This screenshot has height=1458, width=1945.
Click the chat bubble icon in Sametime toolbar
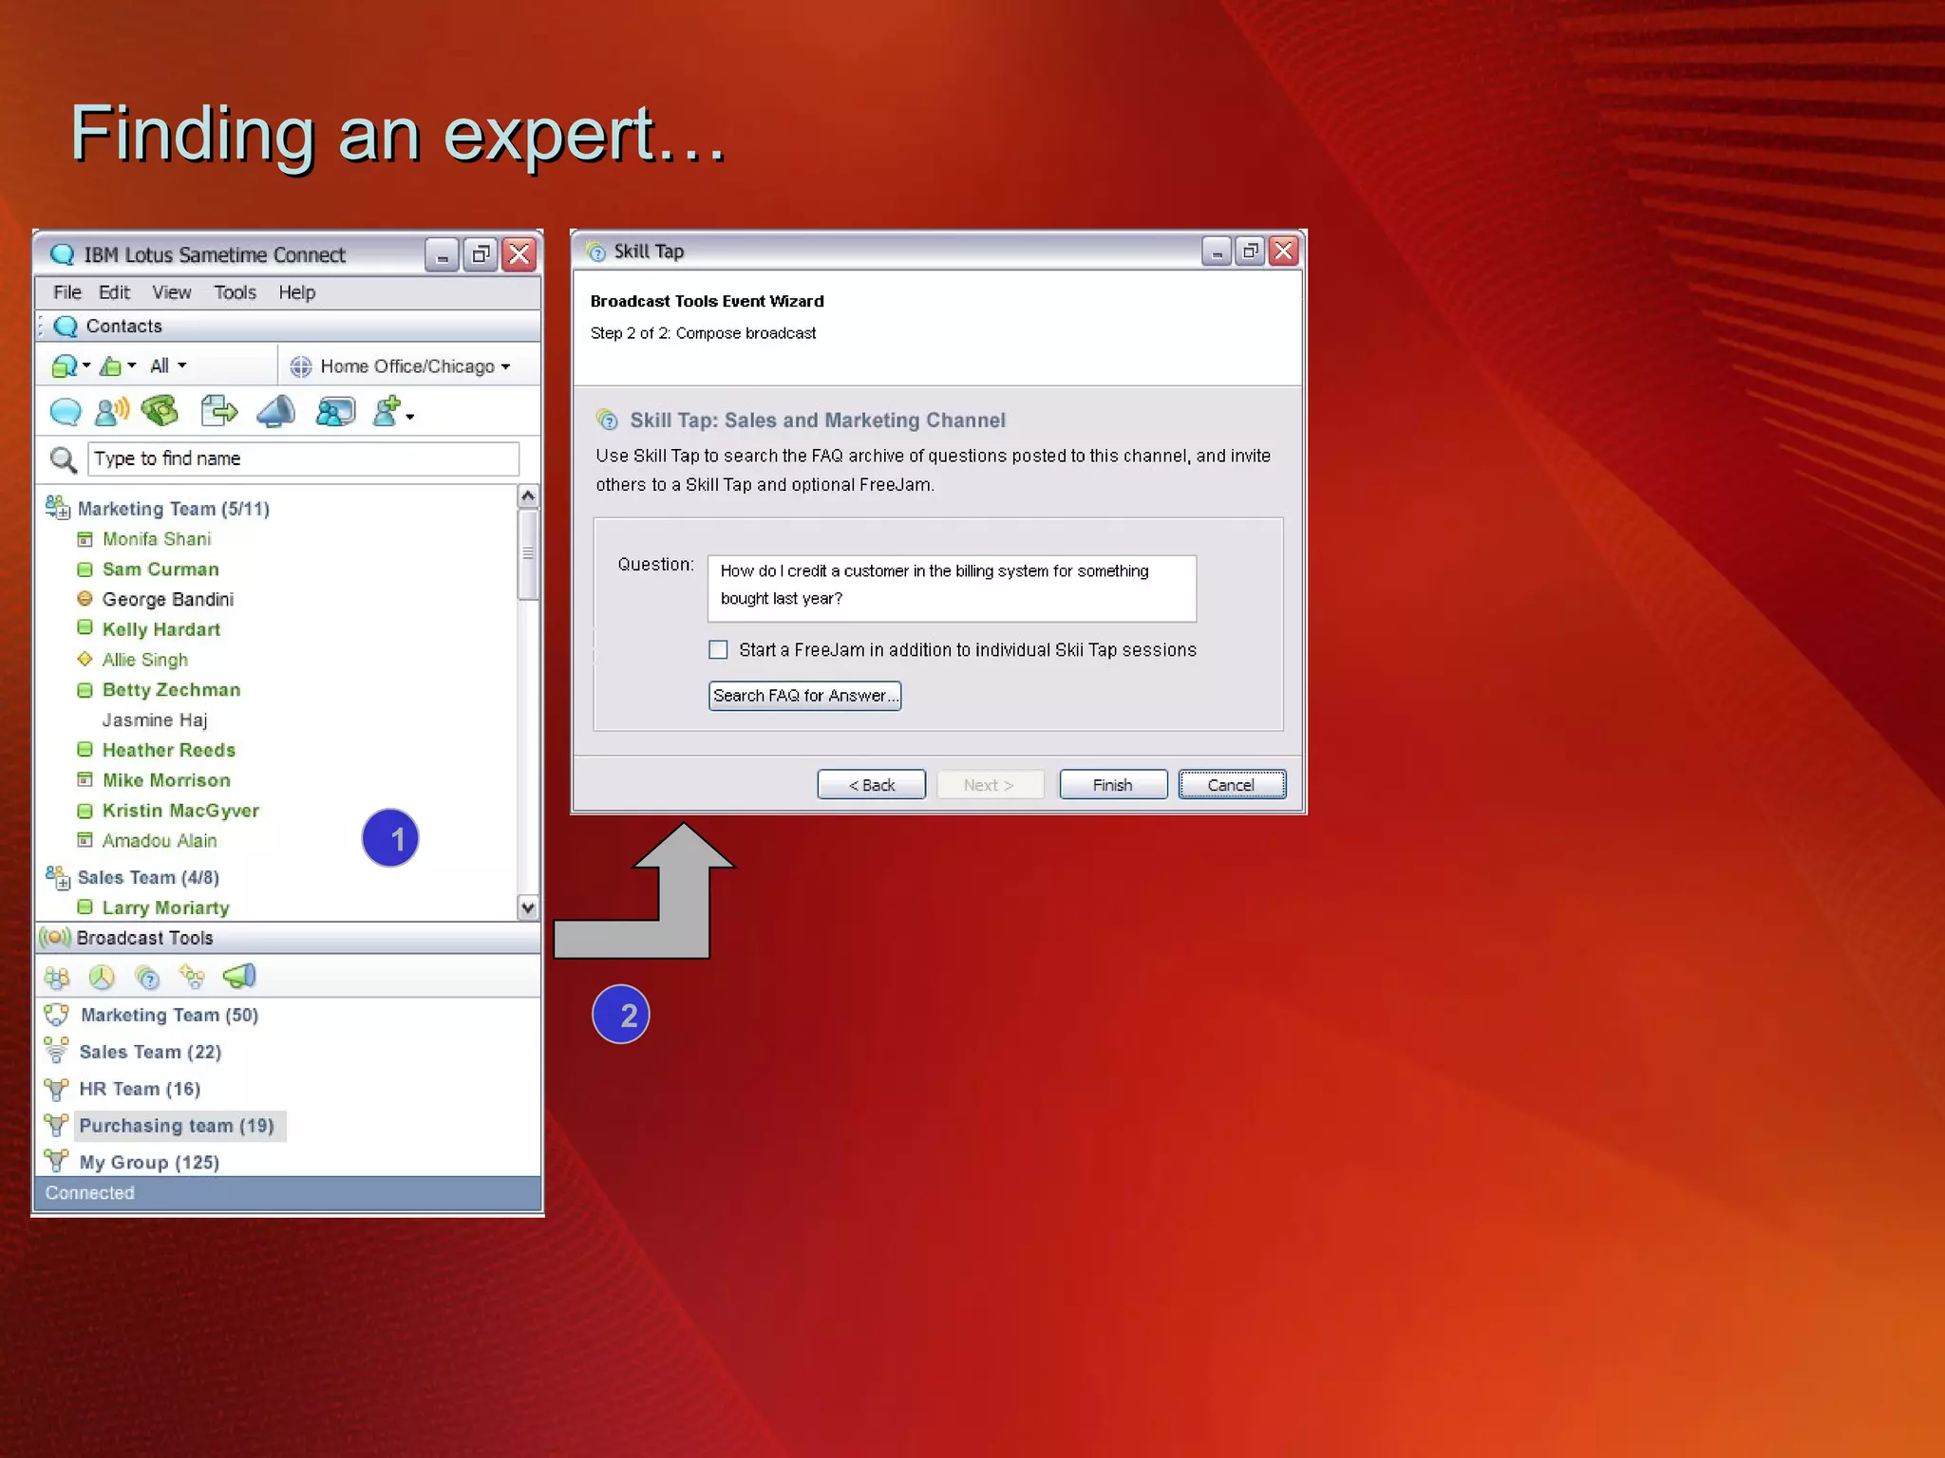coord(66,412)
